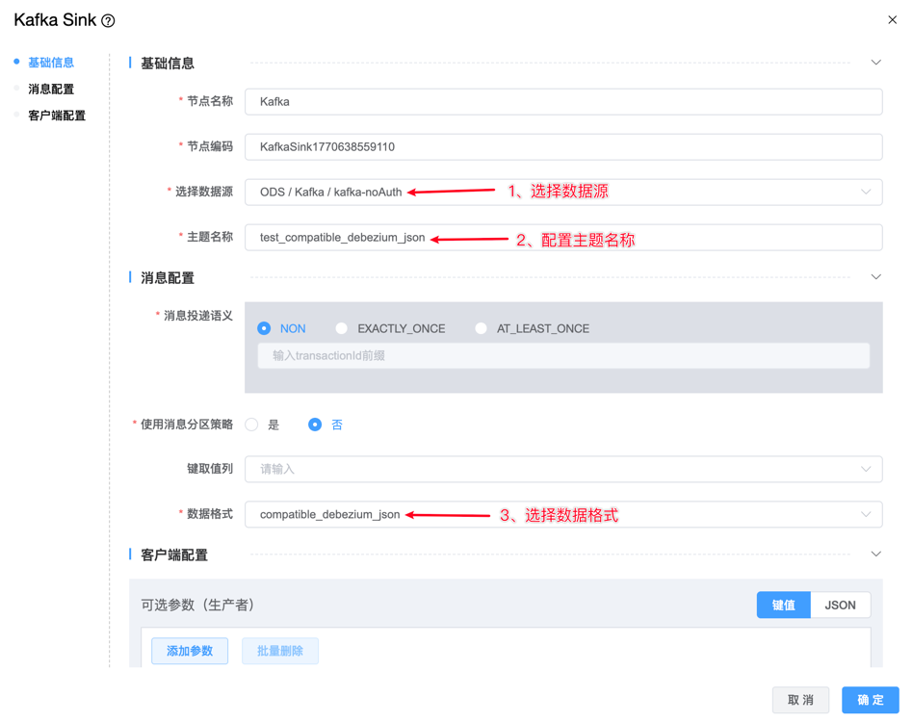This screenshot has height=722, width=913.
Task: Collapse the 基础信息 section chevron
Action: coord(875,63)
